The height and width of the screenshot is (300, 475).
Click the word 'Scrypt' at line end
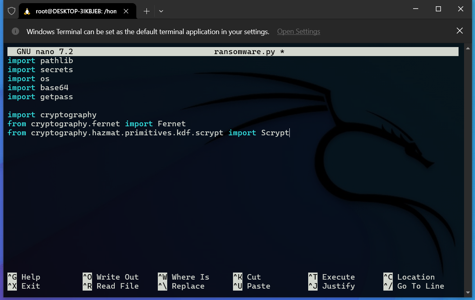(x=275, y=133)
